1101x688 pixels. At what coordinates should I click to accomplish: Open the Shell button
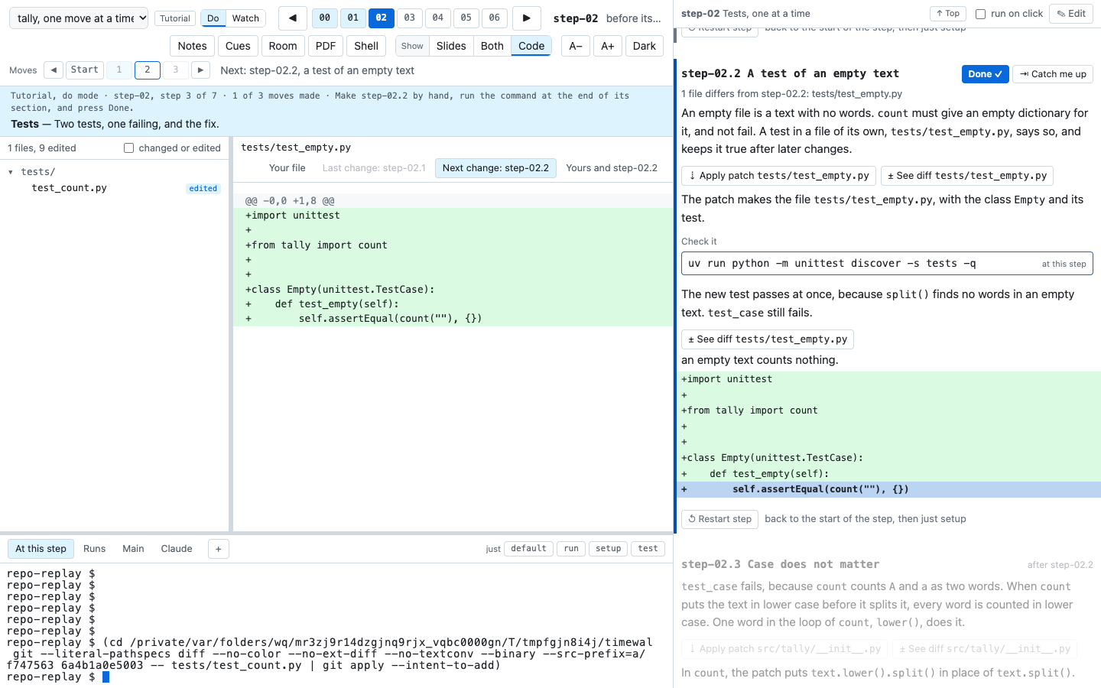point(366,46)
